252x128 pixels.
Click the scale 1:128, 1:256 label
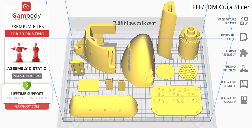27,76
